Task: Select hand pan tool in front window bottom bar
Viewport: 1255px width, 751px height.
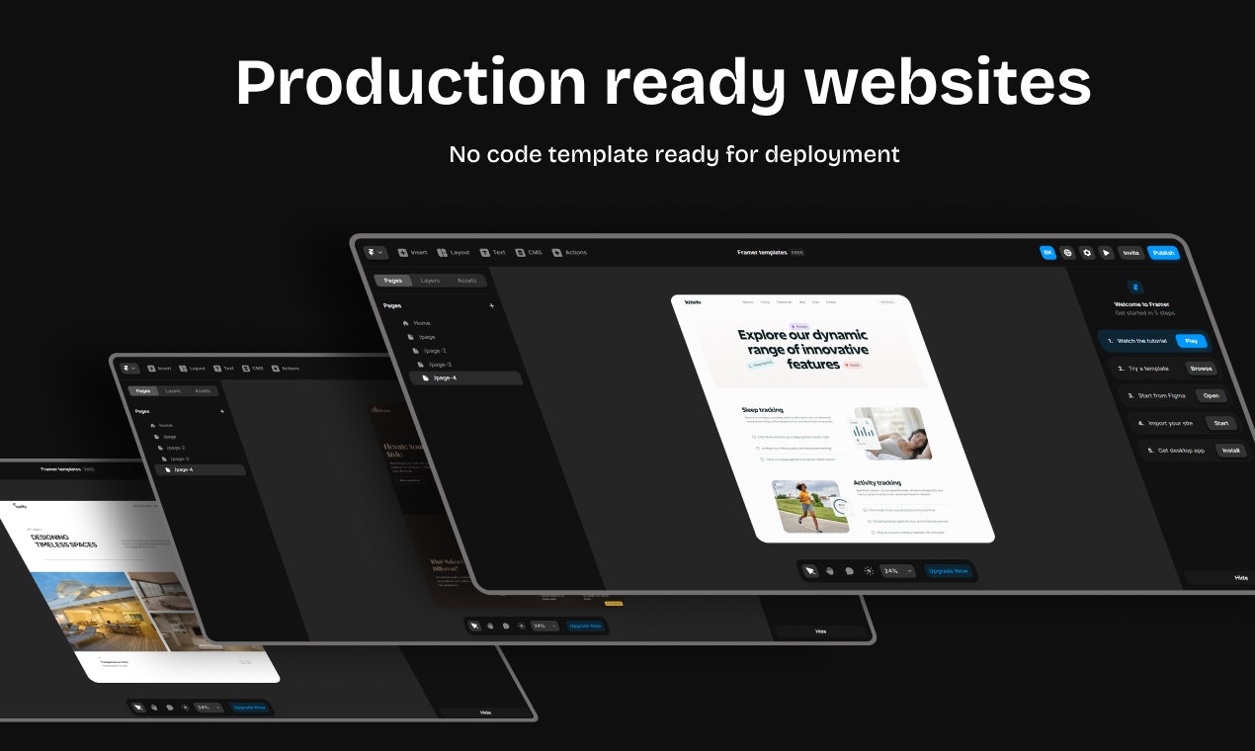Action: pos(830,571)
